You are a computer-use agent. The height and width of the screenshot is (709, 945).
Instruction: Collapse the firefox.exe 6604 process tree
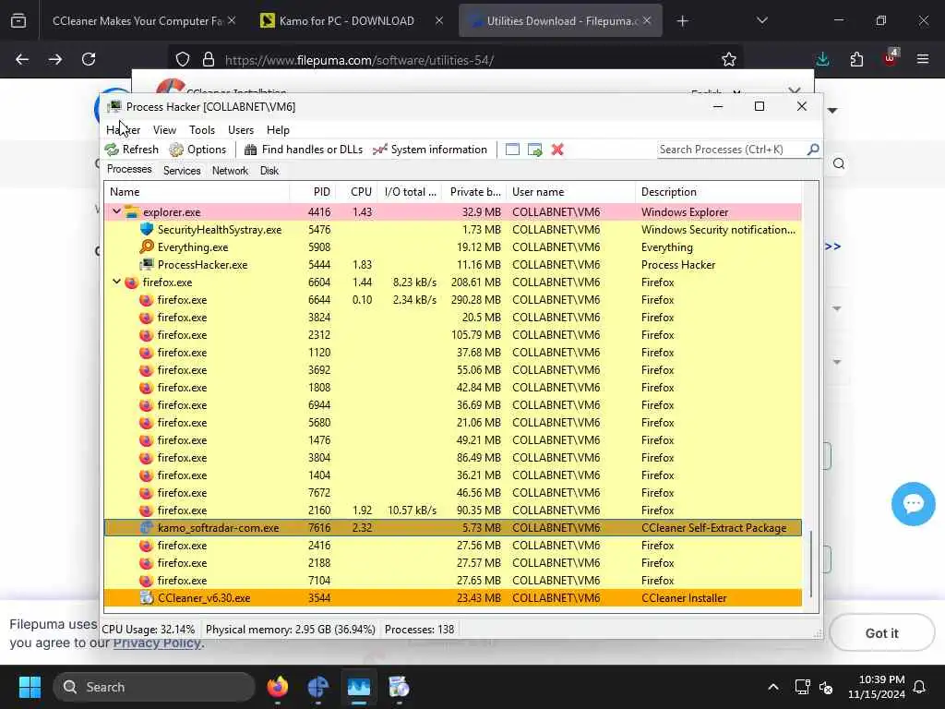click(x=116, y=282)
